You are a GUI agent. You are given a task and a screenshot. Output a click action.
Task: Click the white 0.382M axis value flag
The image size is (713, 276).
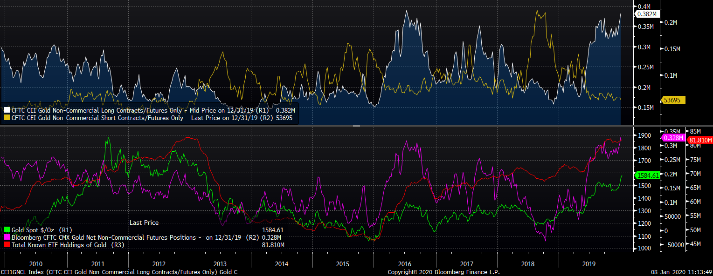[646, 14]
